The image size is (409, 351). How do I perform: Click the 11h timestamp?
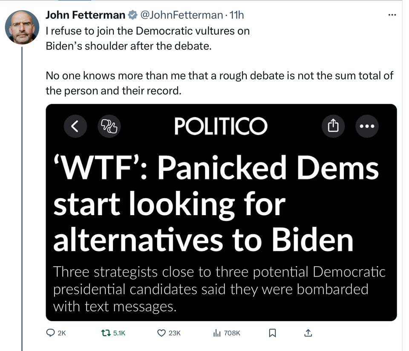[x=236, y=15]
